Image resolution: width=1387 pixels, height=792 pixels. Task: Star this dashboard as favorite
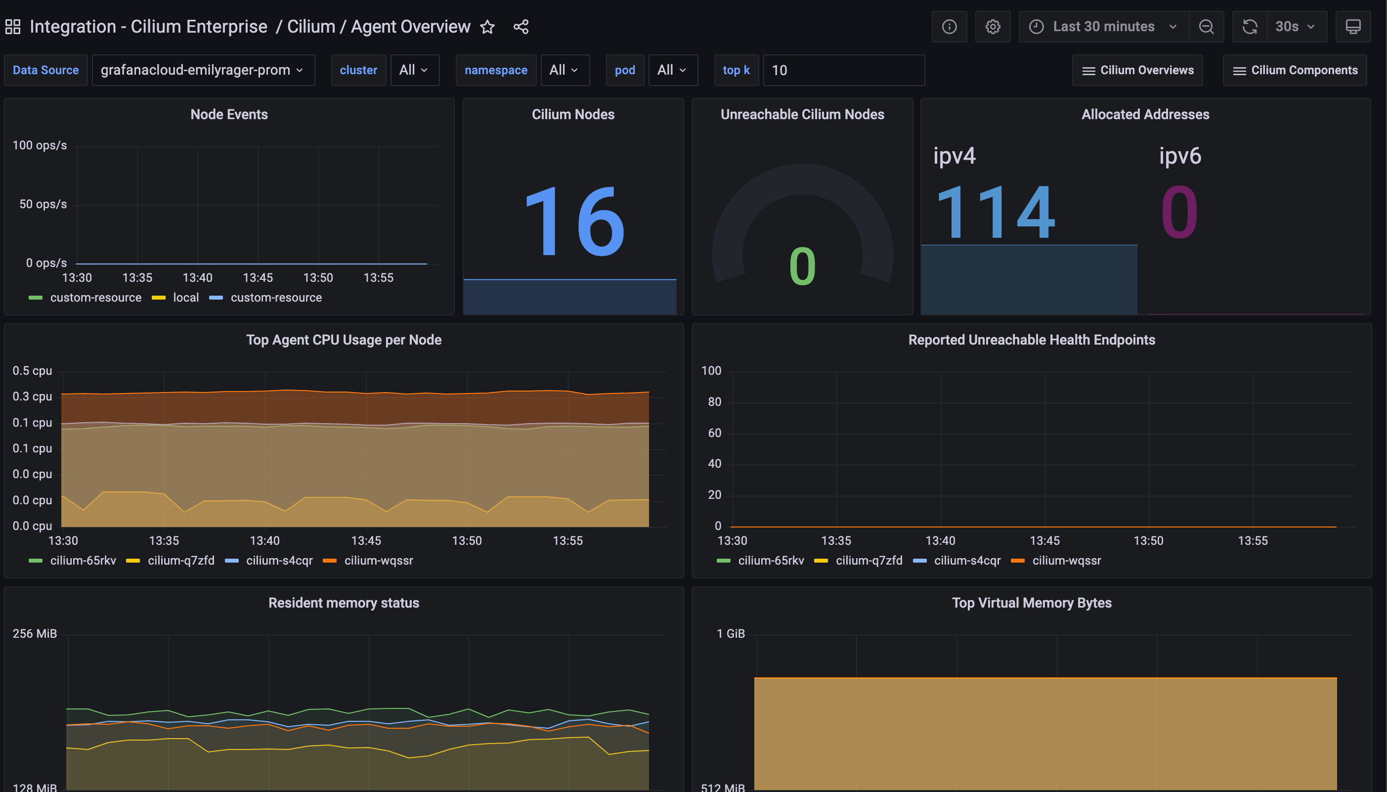click(x=487, y=27)
